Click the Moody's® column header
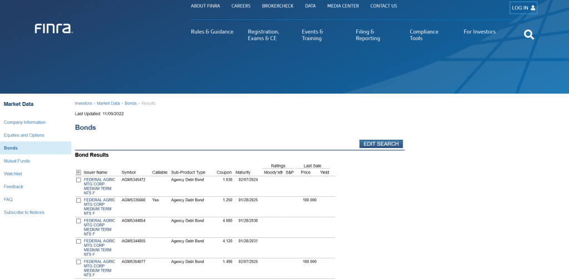Image resolution: width=569 pixels, height=280 pixels. click(273, 172)
